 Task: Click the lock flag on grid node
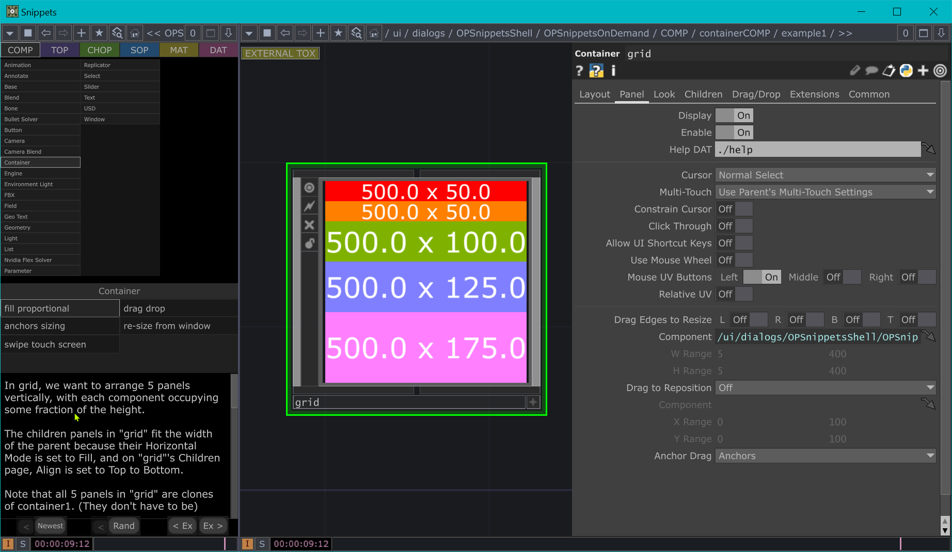point(309,243)
